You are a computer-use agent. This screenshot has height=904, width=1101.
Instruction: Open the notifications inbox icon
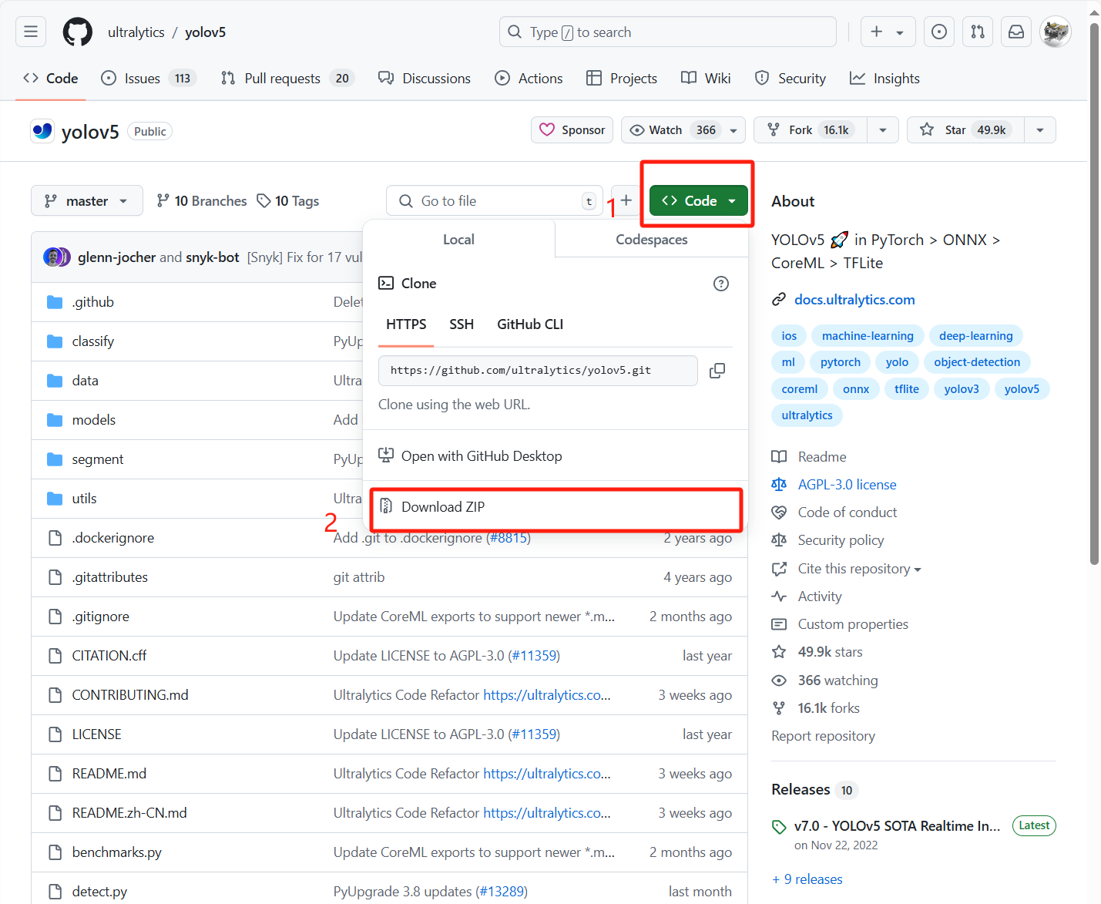pos(1016,32)
